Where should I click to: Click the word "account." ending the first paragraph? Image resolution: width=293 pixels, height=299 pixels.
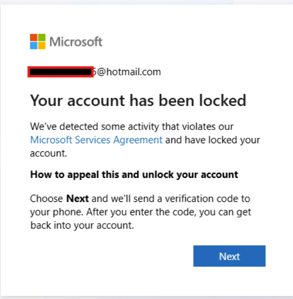48,153
